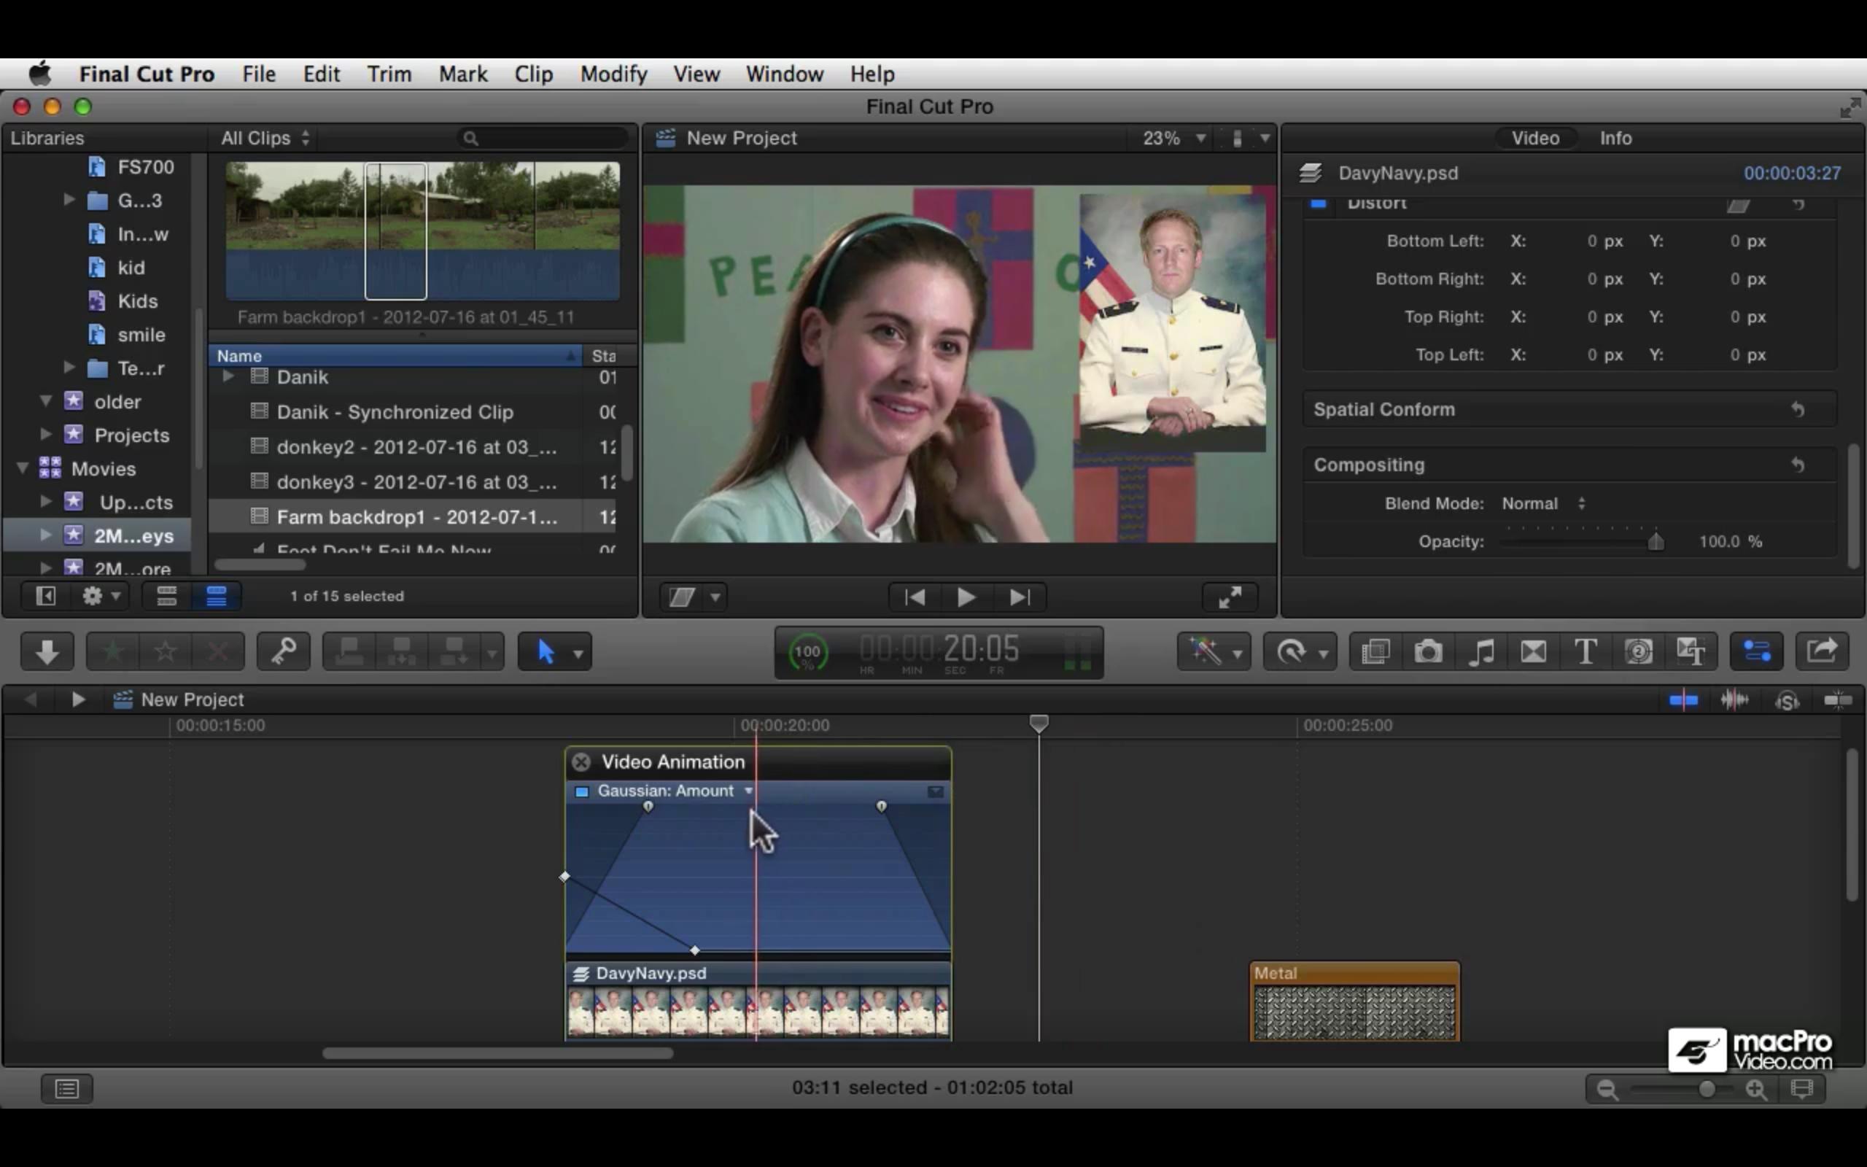Image resolution: width=1867 pixels, height=1167 pixels.
Task: Click the Opacity slider handle
Action: (1656, 541)
